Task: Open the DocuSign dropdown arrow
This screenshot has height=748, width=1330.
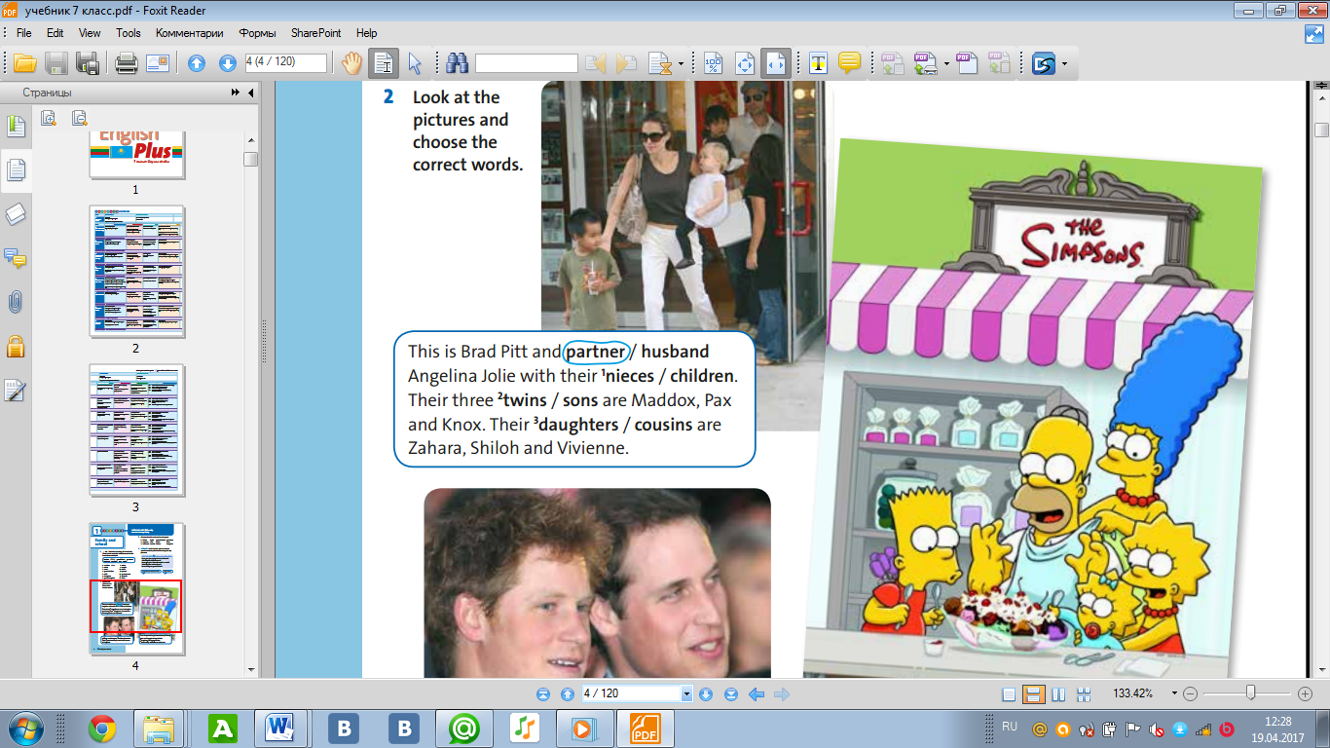Action: (x=1064, y=64)
